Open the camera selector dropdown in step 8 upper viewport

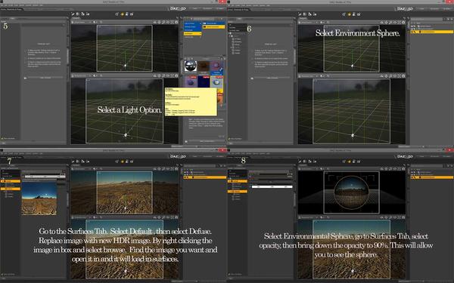(x=309, y=169)
